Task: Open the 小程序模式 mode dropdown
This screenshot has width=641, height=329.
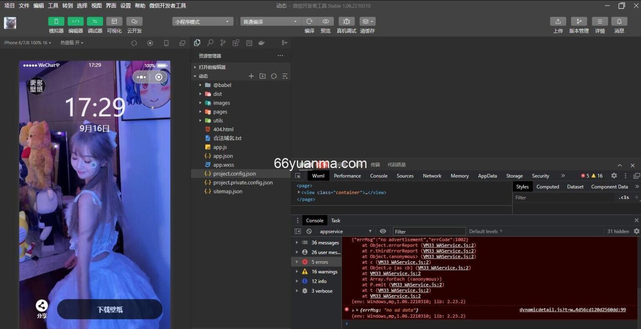Action: tap(202, 22)
